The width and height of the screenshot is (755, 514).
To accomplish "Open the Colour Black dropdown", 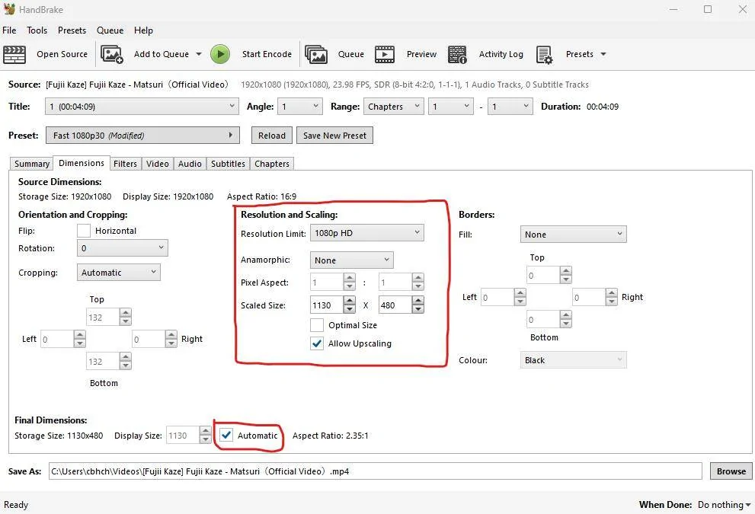I will coord(573,360).
